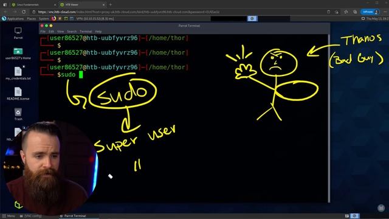
Task: Open the terminal Search menu
Action: [x=72, y=32]
